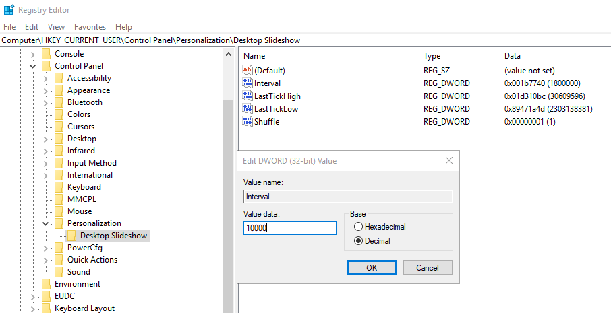Select the Hexadecimal base option

pyautogui.click(x=358, y=227)
